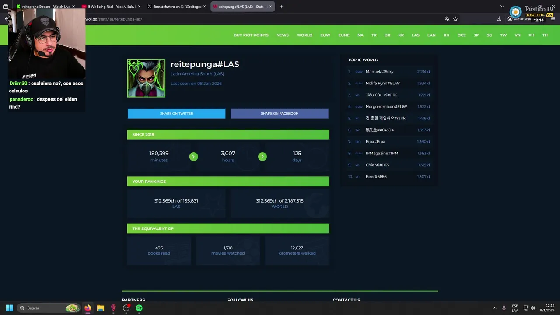Viewport: 560px width, 315px height.
Task: Select BR region in navigation bar
Action: click(x=387, y=35)
